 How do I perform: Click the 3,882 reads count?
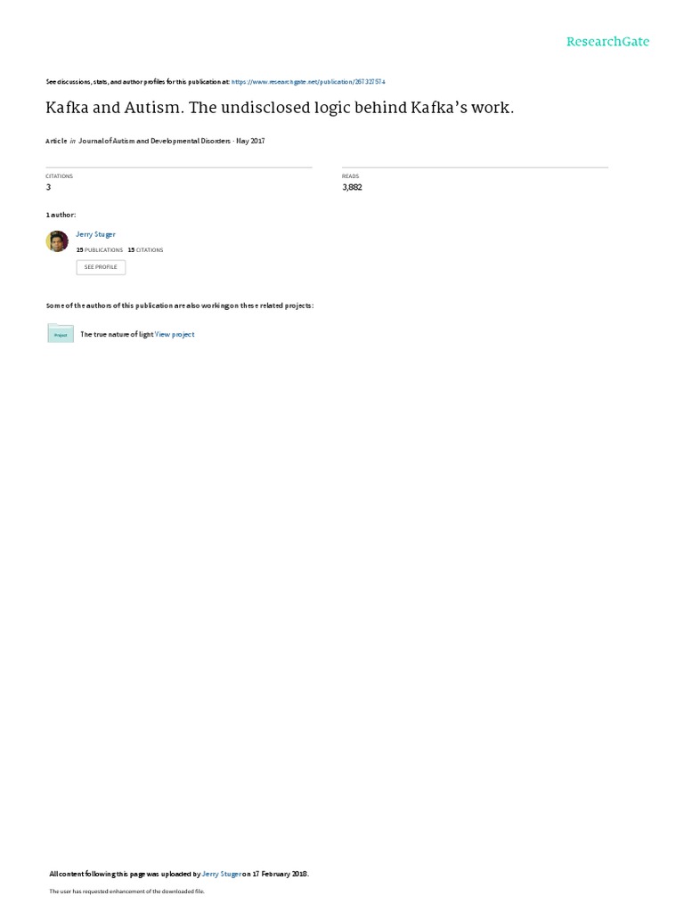[x=352, y=187]
